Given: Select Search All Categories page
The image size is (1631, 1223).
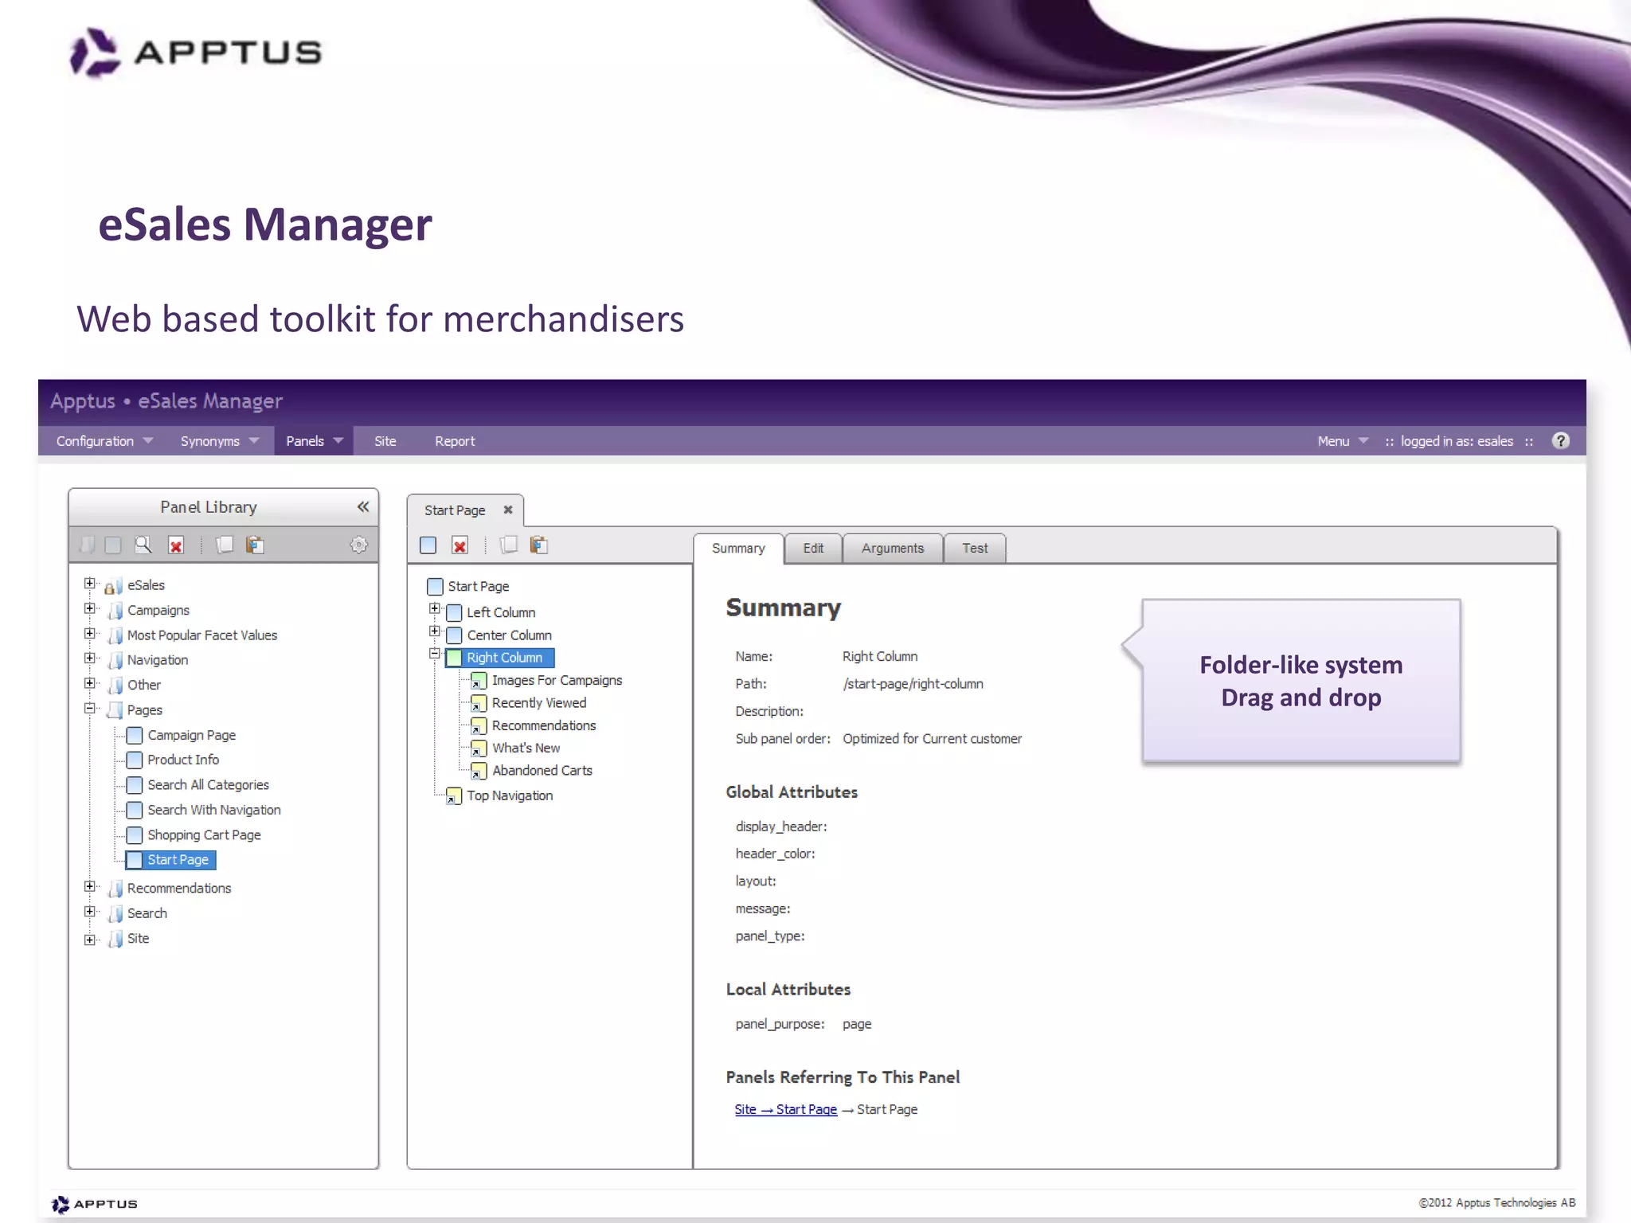Looking at the screenshot, I should (208, 785).
